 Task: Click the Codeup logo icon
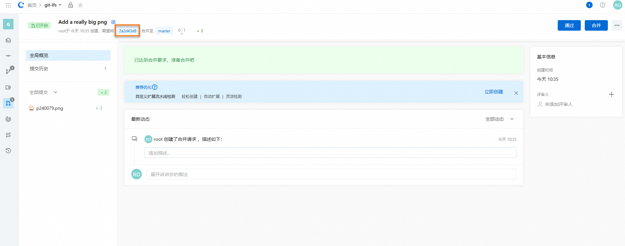pyautogui.click(x=21, y=5)
